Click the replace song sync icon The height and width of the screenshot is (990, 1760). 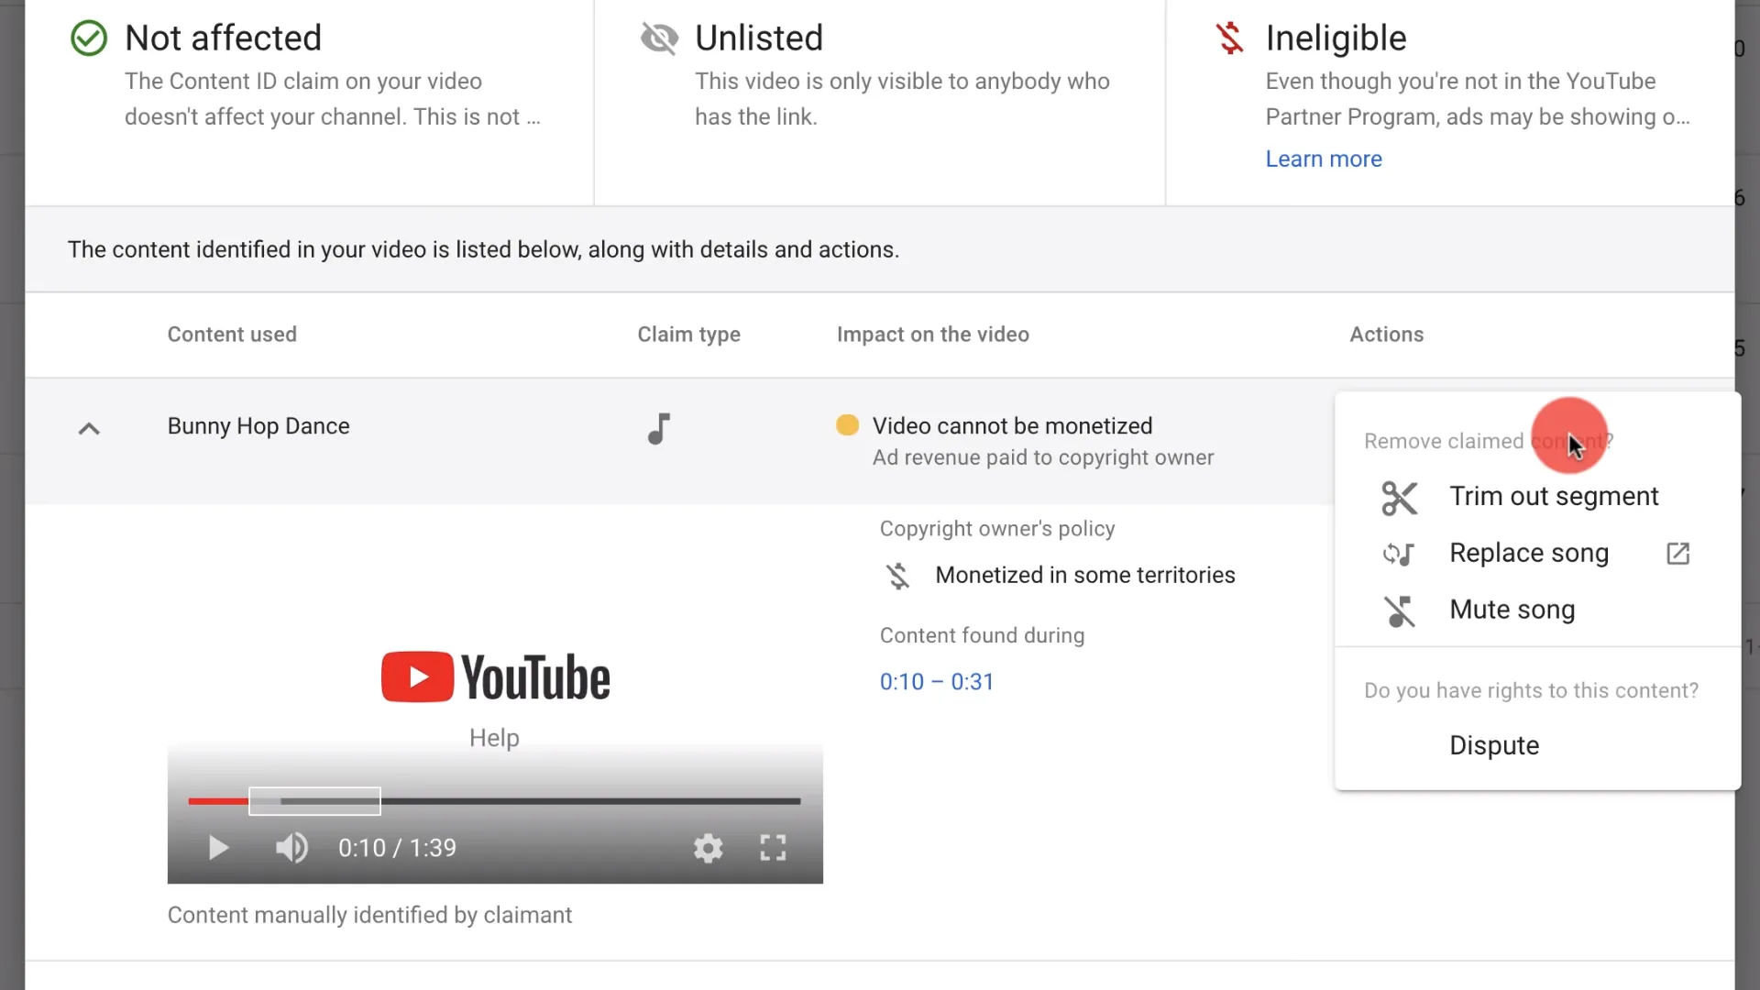(x=1399, y=554)
